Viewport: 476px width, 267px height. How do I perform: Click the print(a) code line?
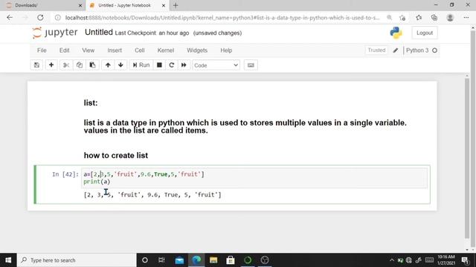pyautogui.click(x=97, y=182)
